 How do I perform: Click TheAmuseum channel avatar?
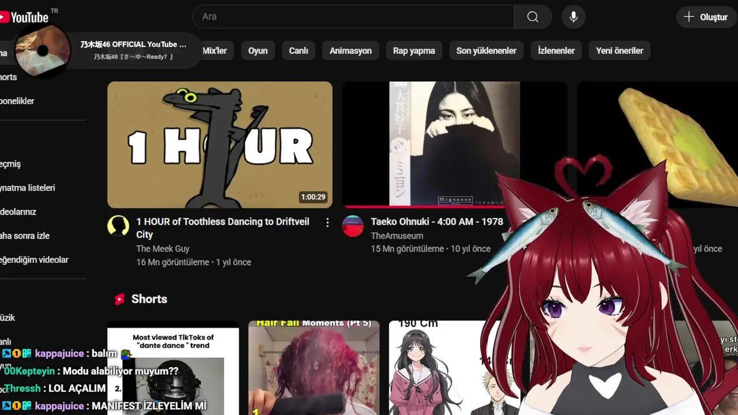(x=353, y=226)
